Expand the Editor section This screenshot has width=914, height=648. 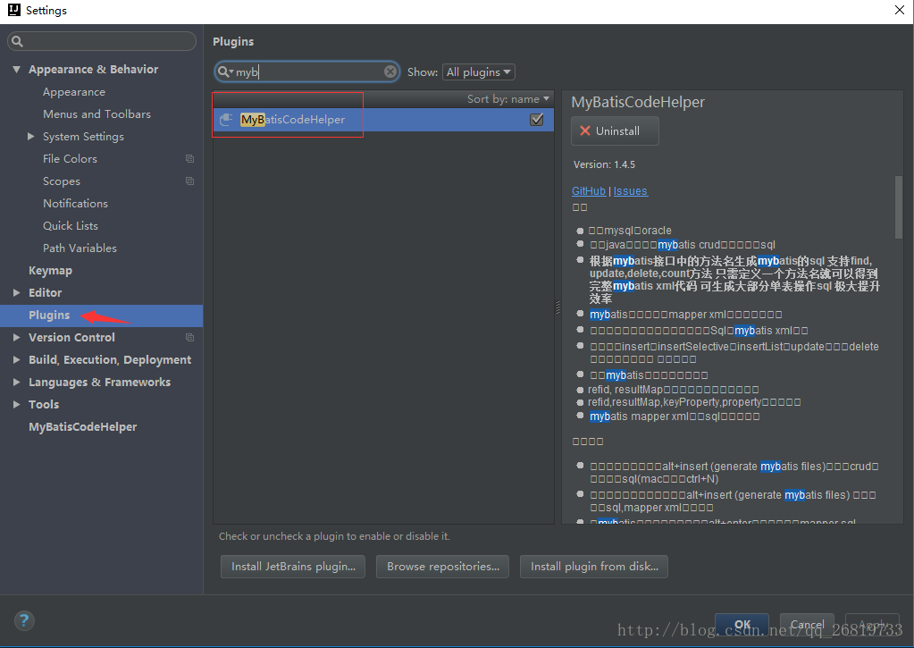coord(16,293)
